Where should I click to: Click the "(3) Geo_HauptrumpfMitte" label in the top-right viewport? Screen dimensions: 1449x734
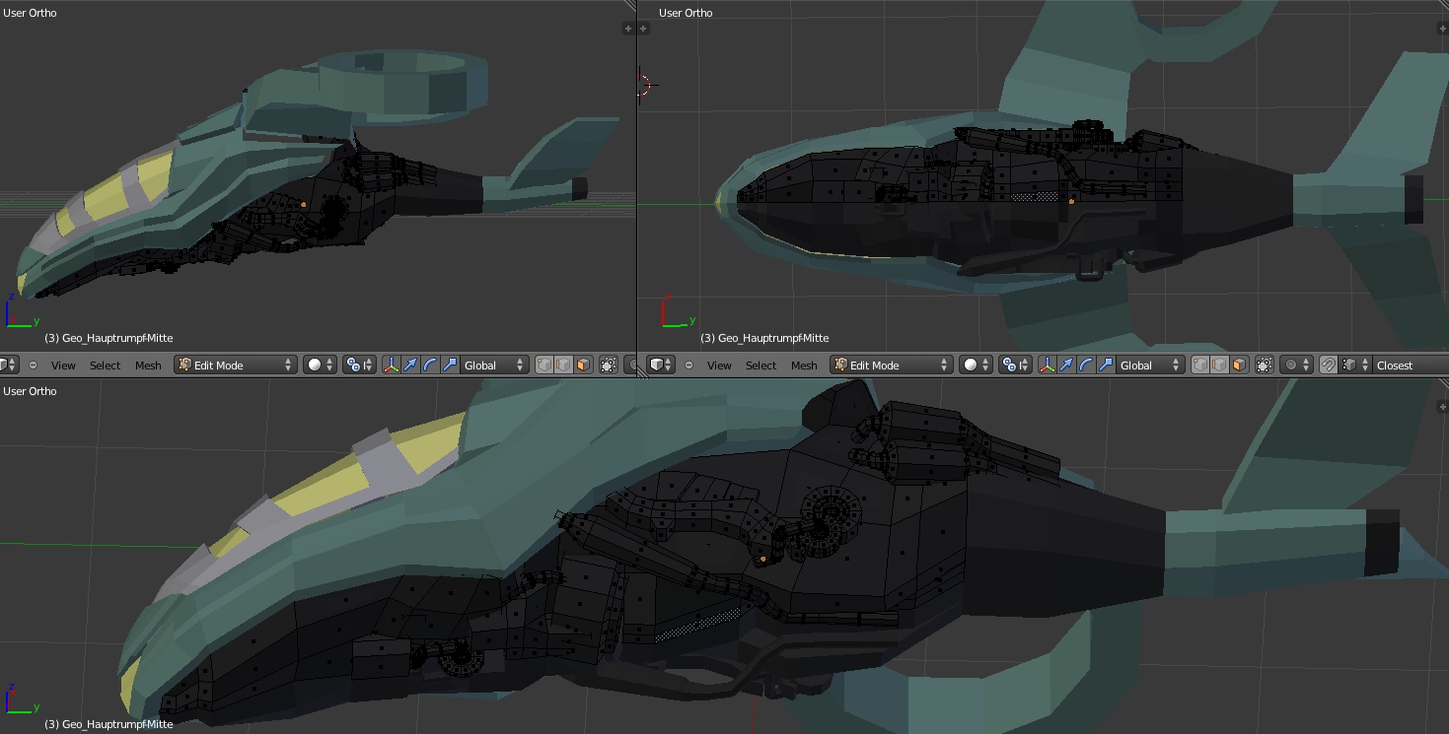764,338
